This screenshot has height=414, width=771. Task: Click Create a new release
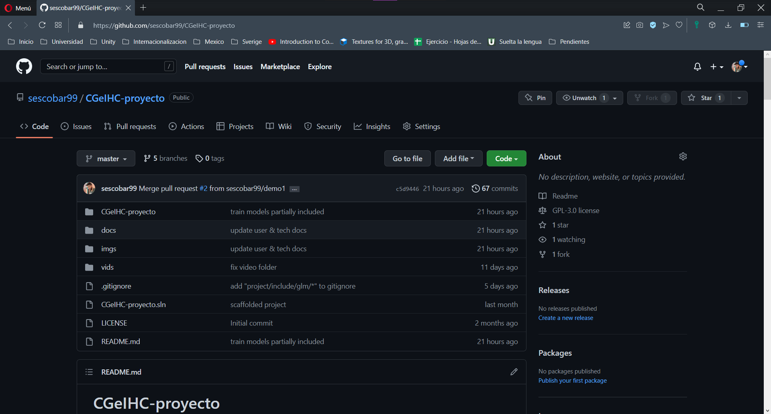(566, 318)
